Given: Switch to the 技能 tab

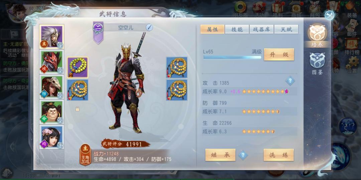Looking at the screenshot, I should click(x=237, y=29).
